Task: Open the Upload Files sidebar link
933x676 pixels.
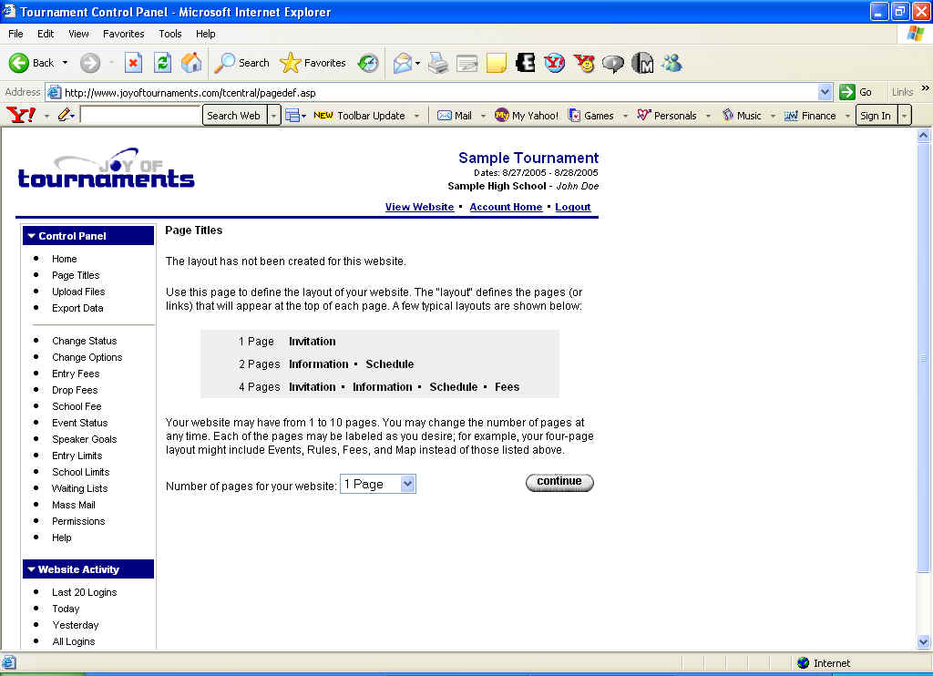Action: pyautogui.click(x=78, y=292)
